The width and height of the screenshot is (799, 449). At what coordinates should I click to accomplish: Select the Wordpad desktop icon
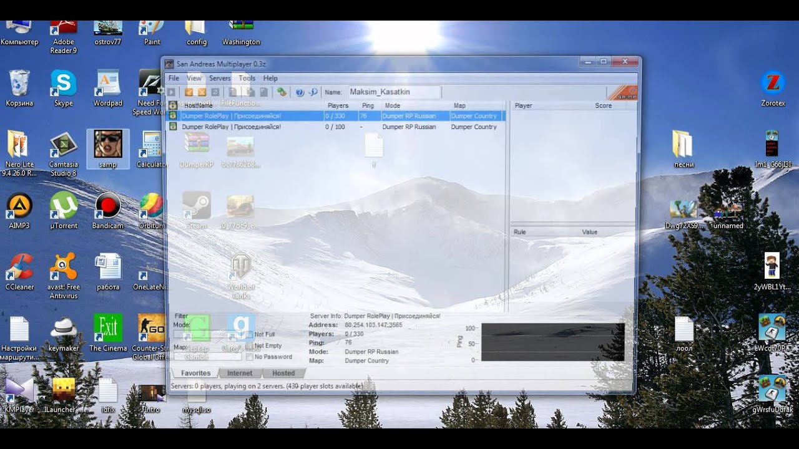click(x=108, y=89)
